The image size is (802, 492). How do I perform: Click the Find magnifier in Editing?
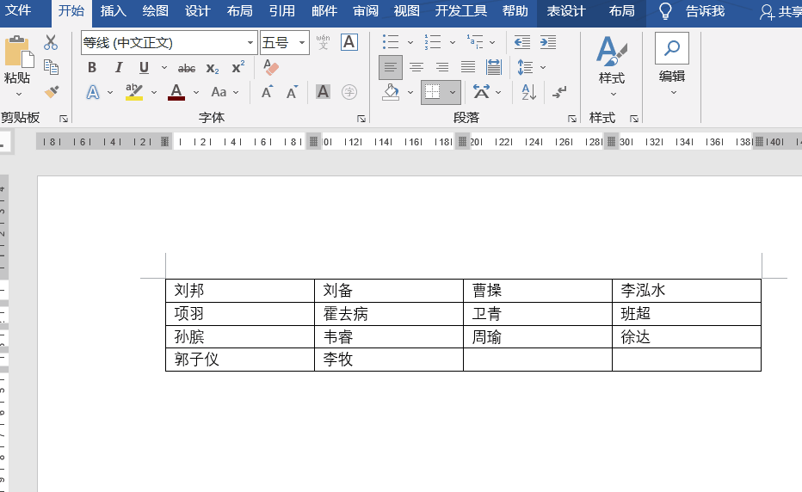pos(671,48)
